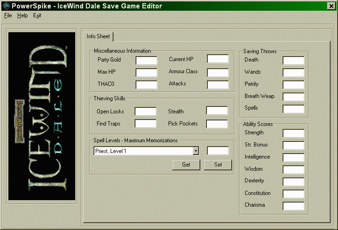Screen dimensions: 338x230
Task: Click the Strength ability score field
Action: click(293, 133)
